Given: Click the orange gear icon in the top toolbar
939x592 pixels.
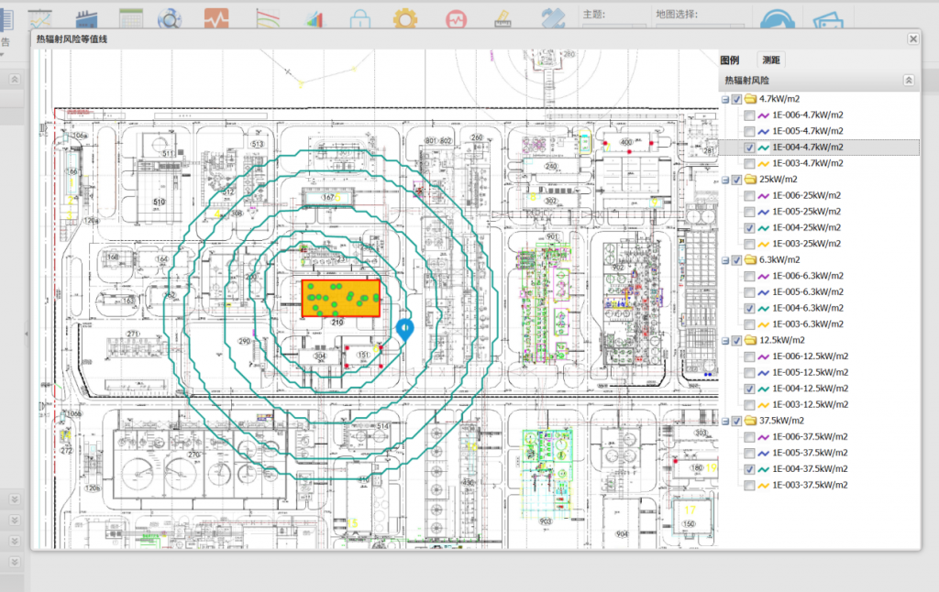Looking at the screenshot, I should pyautogui.click(x=405, y=19).
